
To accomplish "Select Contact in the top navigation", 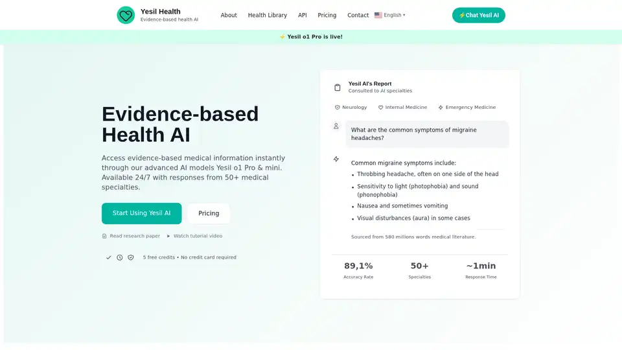I will 358,15.
